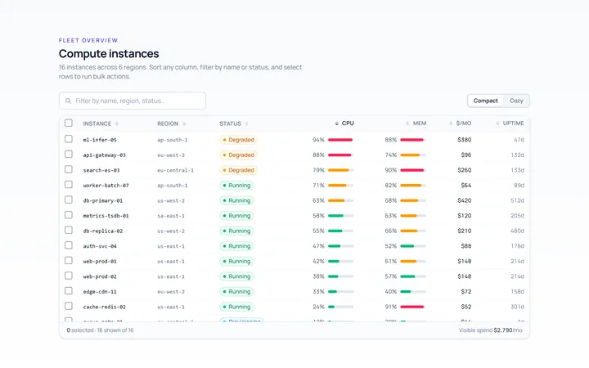Click the sort arrows beside MEM header

coord(407,123)
